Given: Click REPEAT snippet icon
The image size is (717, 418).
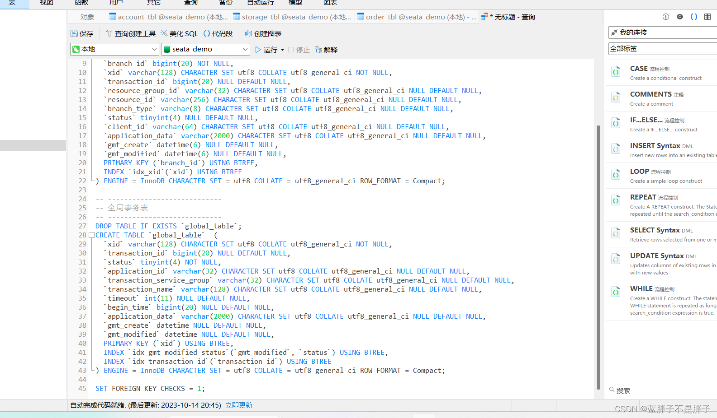Looking at the screenshot, I should (x=616, y=200).
